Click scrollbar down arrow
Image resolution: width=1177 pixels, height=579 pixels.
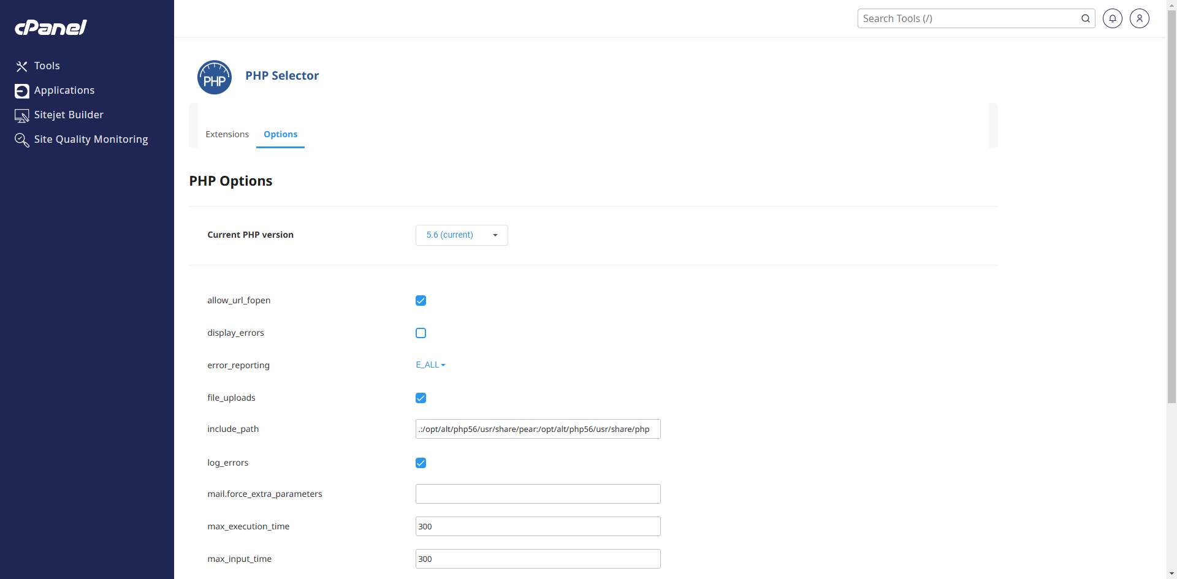point(1171,574)
